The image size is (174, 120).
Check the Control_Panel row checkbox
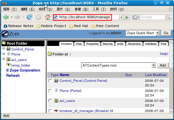tap(50, 81)
